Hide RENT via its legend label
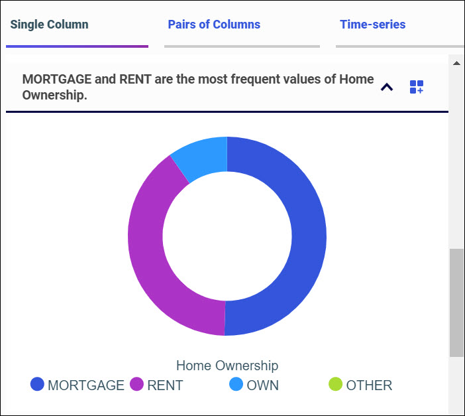This screenshot has height=416, width=465. coord(165,385)
